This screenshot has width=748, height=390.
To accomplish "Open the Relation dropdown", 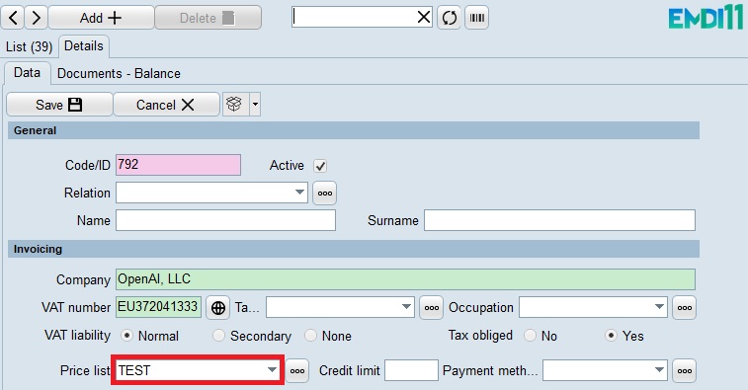I will point(211,193).
